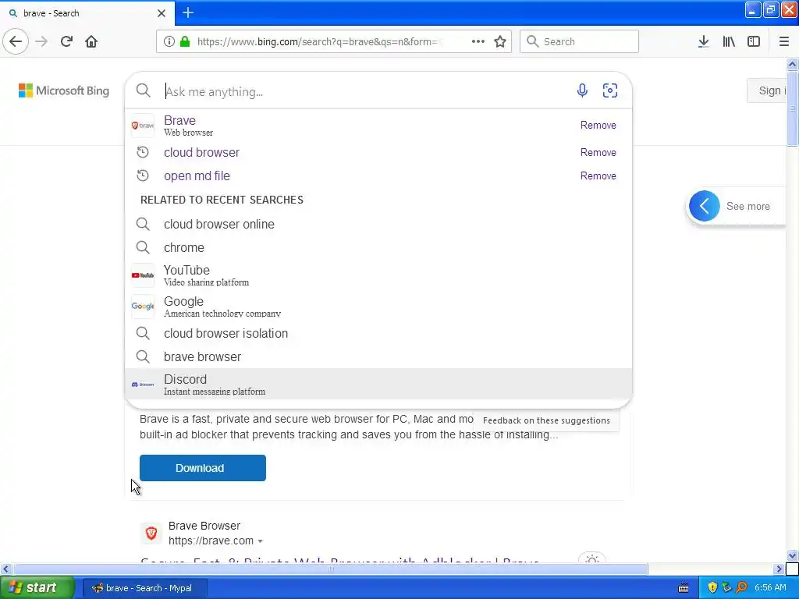Open page actions three-dots menu
Image resolution: width=799 pixels, height=599 pixels.
(x=478, y=41)
